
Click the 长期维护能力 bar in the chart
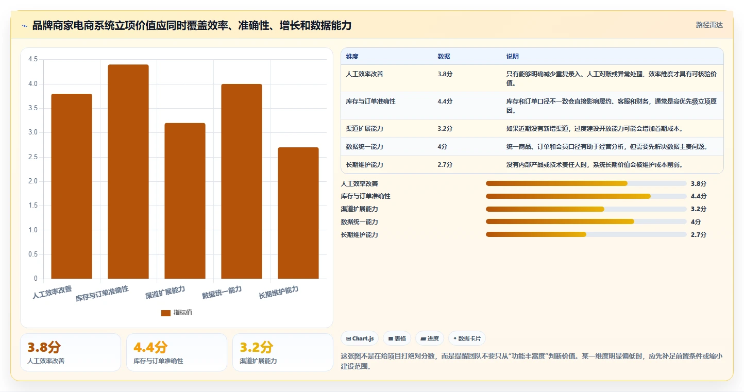coord(298,213)
